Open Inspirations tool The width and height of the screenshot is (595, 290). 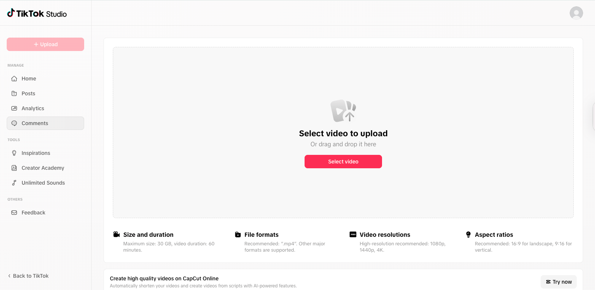(x=45, y=153)
